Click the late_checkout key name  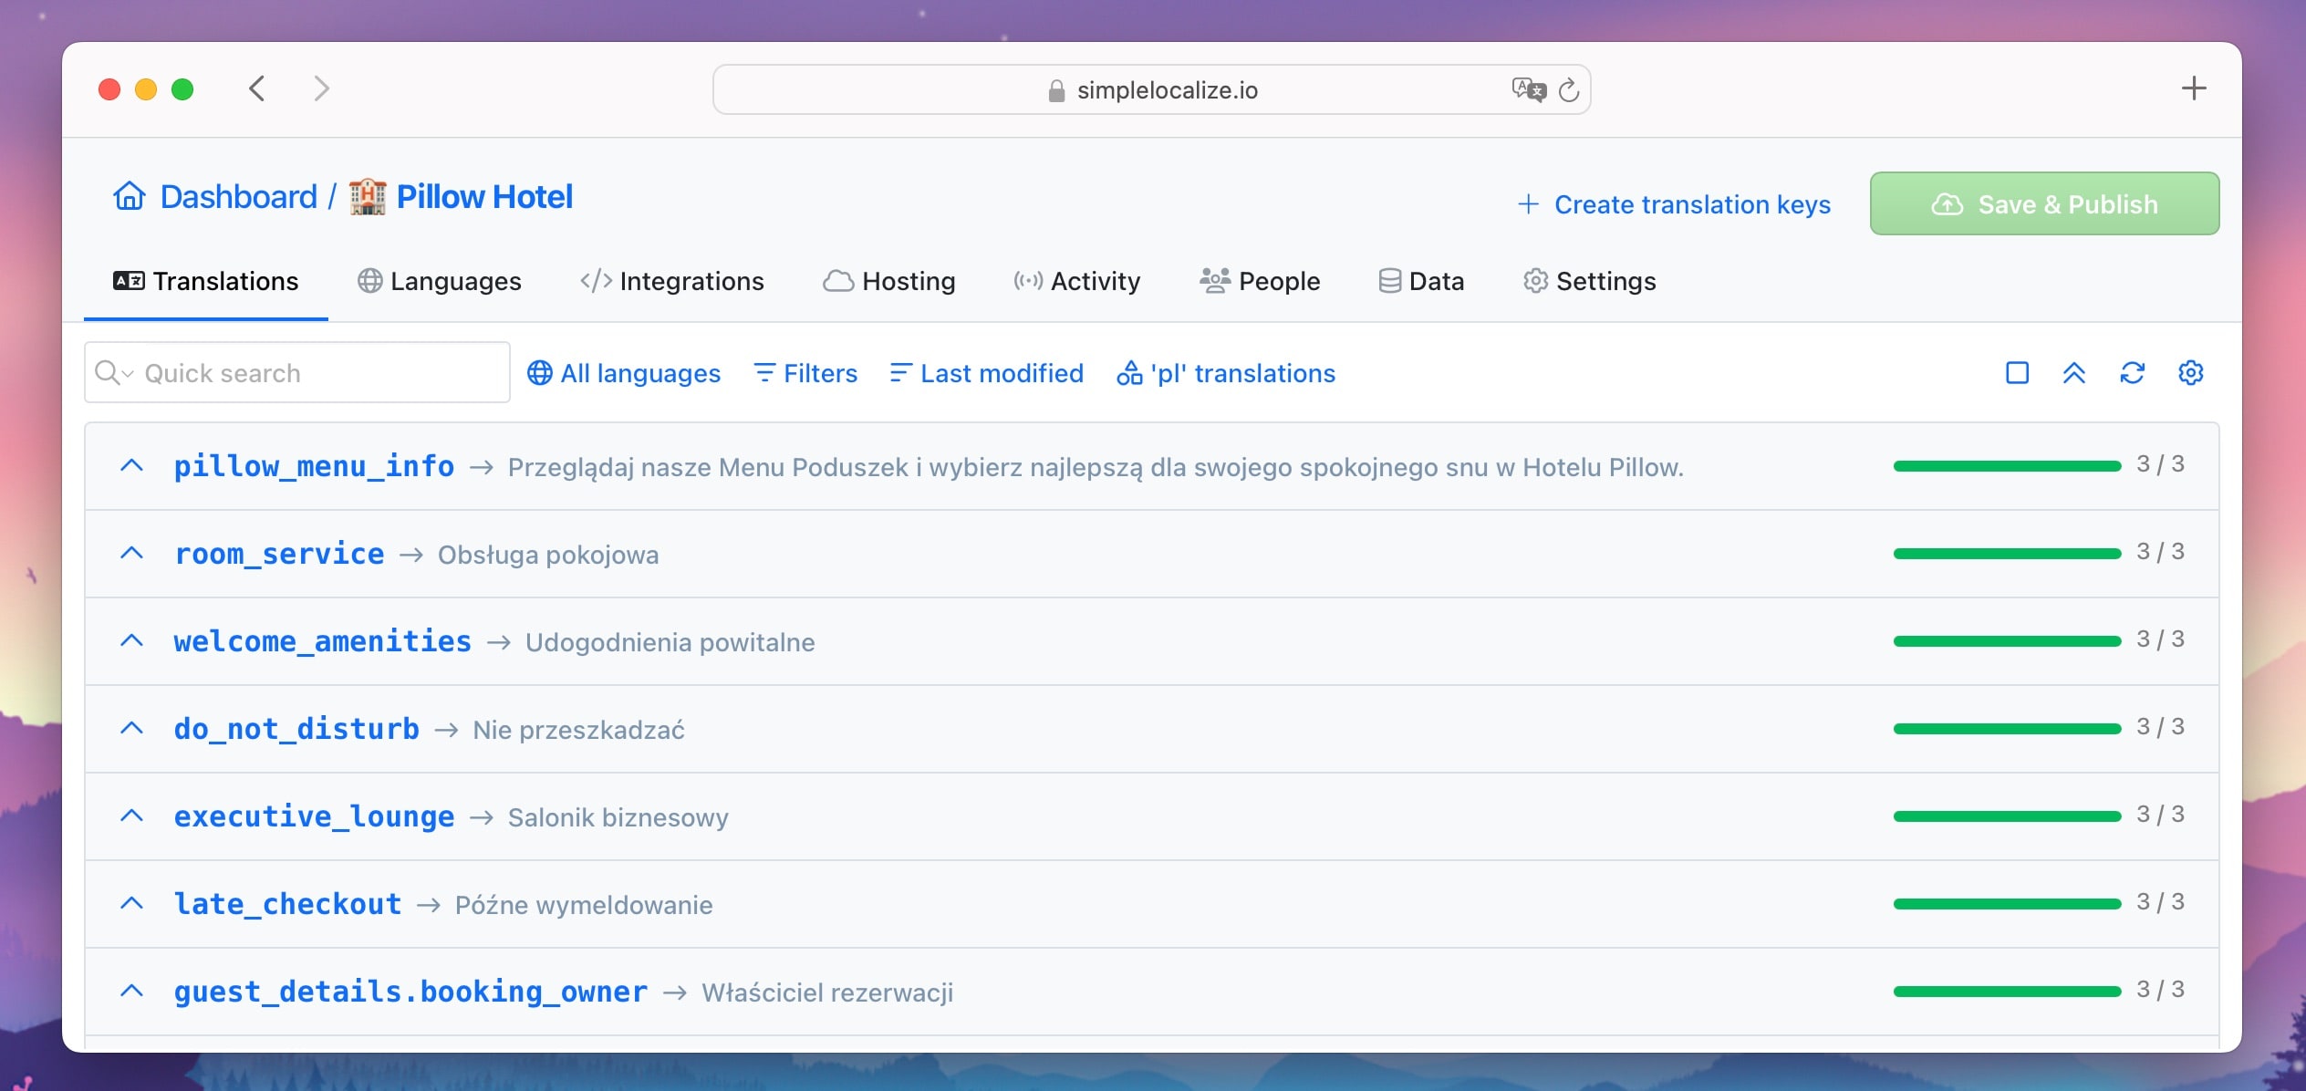coord(287,904)
